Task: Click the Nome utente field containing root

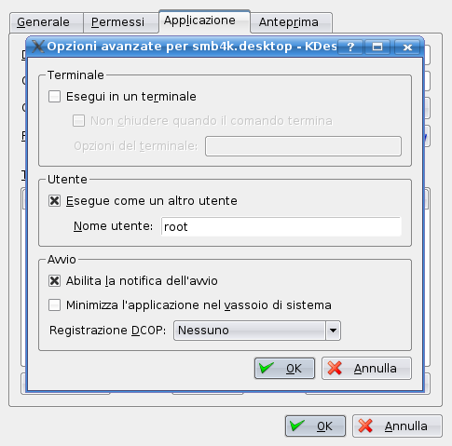Action: (x=281, y=226)
